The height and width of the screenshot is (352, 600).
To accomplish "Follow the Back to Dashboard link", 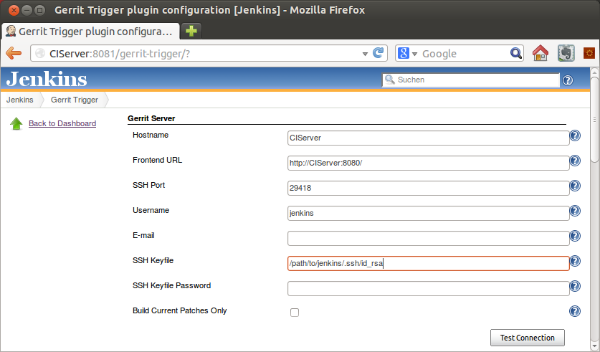I will point(62,123).
